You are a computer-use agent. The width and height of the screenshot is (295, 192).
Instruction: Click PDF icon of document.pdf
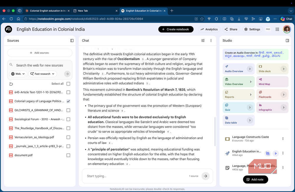(x=11, y=155)
